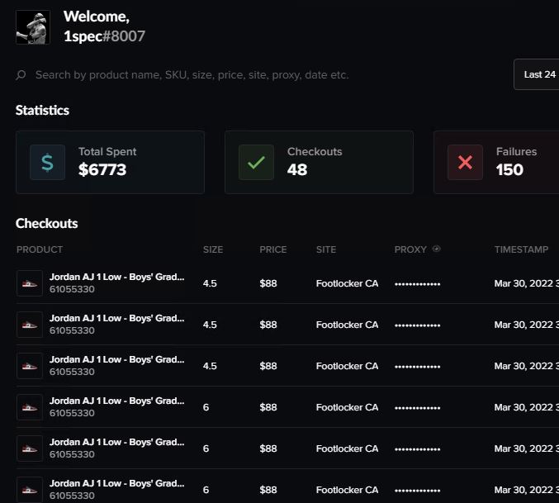This screenshot has height=503, width=559.
Task: Click the red X Failures icon
Action: 465,162
